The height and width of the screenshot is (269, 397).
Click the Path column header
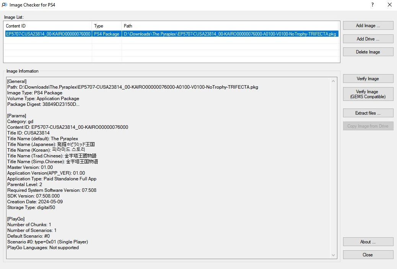point(230,26)
